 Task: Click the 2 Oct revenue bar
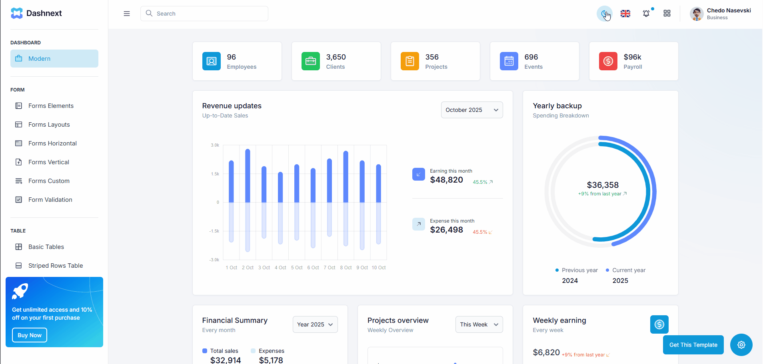pos(248,176)
